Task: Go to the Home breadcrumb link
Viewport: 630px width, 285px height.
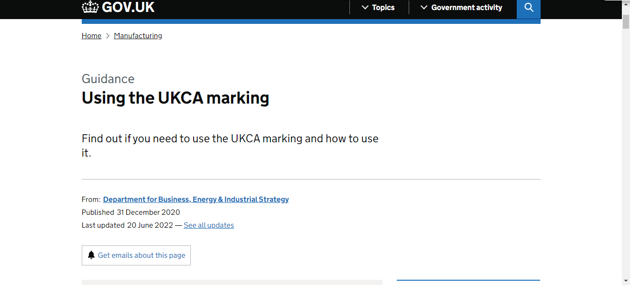Action: click(91, 36)
